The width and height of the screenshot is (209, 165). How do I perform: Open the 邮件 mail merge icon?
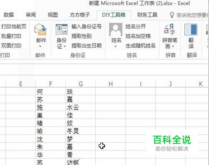point(41,29)
